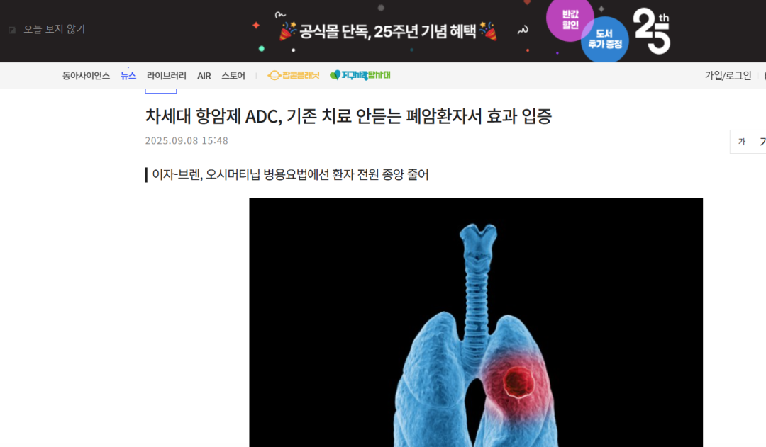
Task: Click the blue '도서 추가 증정' badge
Action: coord(605,40)
